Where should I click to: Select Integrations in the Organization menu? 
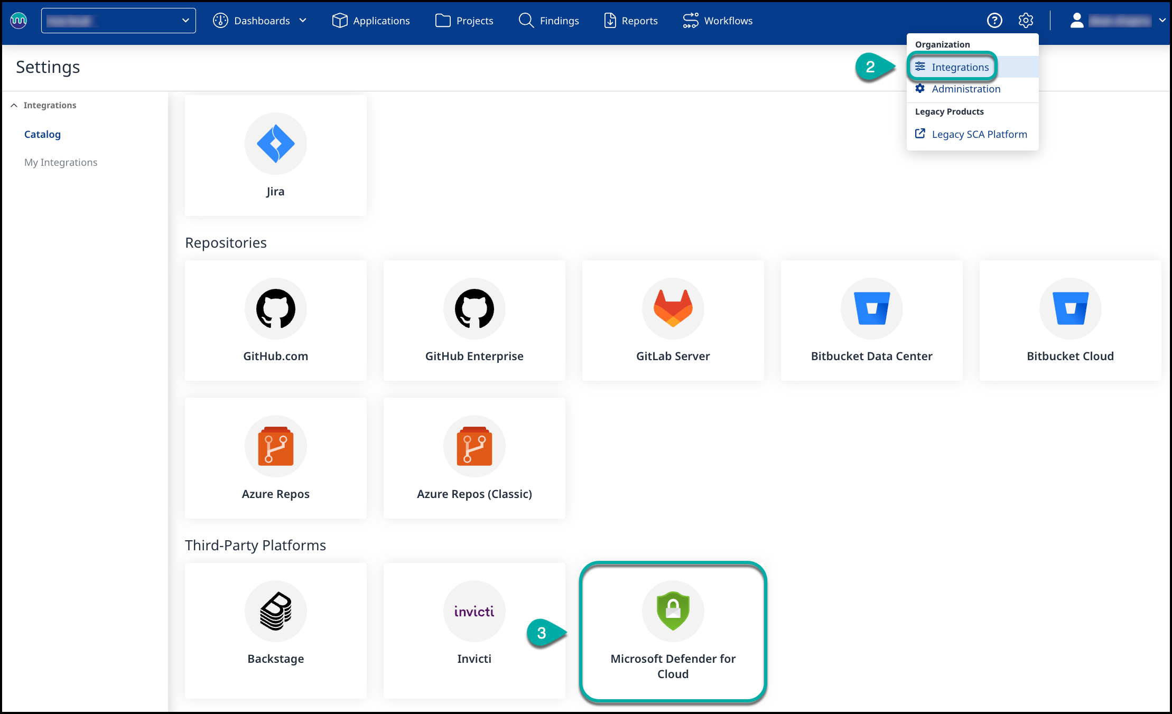pyautogui.click(x=960, y=67)
